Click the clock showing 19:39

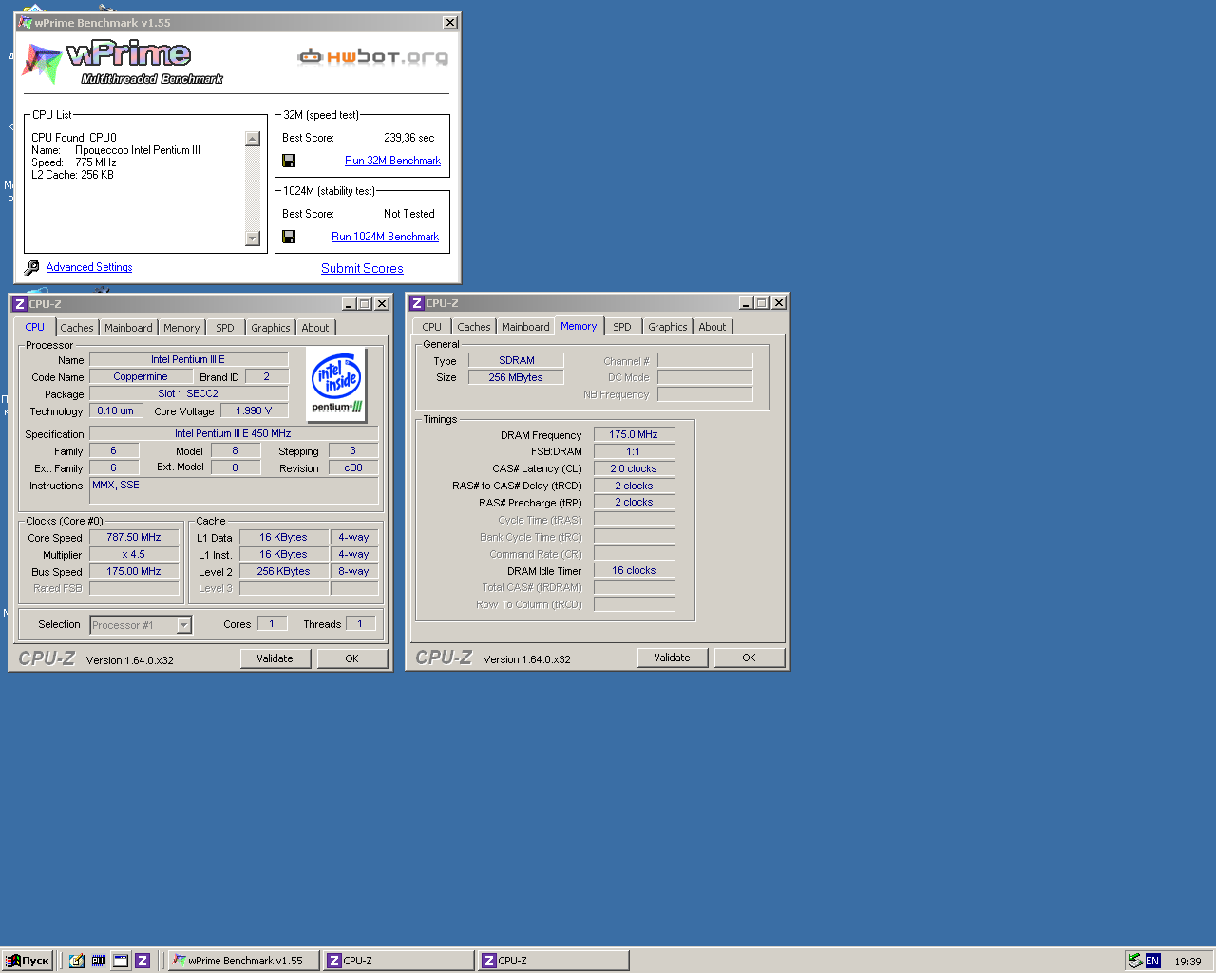[x=1187, y=962]
